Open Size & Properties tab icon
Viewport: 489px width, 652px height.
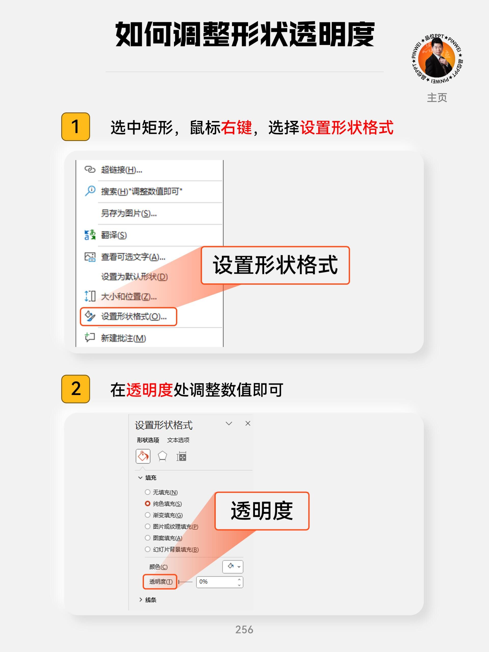point(181,456)
